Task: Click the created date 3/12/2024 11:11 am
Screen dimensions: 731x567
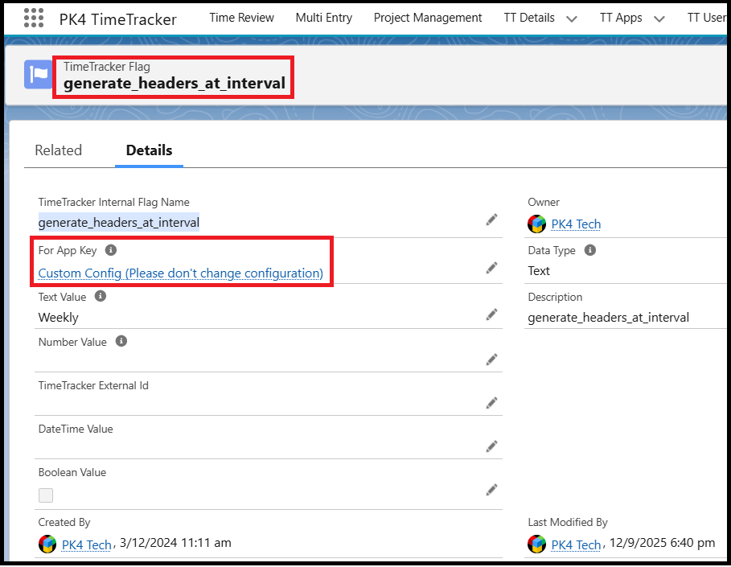Action: point(175,543)
